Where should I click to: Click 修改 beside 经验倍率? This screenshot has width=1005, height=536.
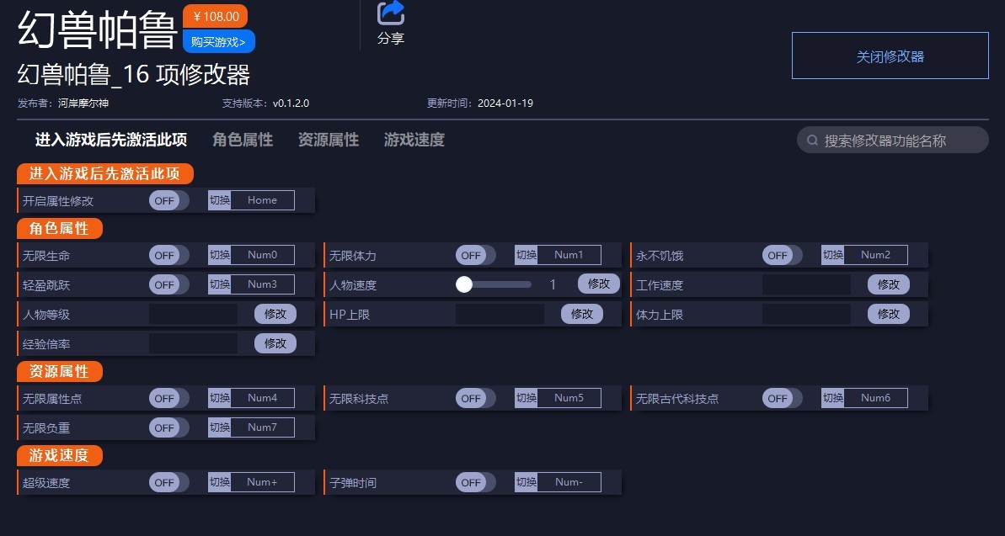276,343
